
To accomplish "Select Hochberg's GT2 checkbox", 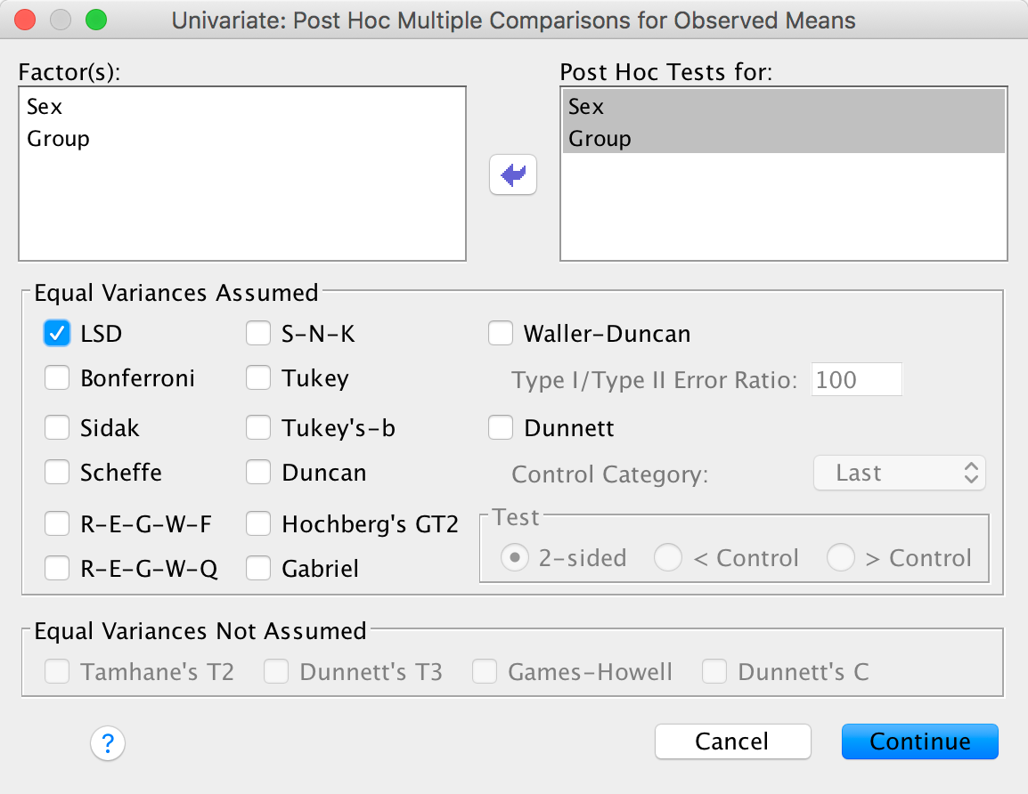I will (259, 525).
